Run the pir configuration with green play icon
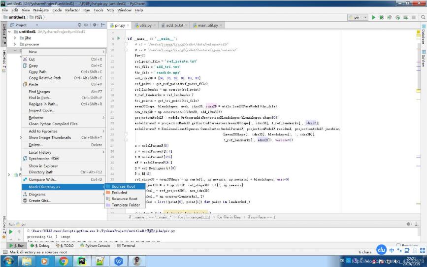427x267 pixels. (374, 17)
